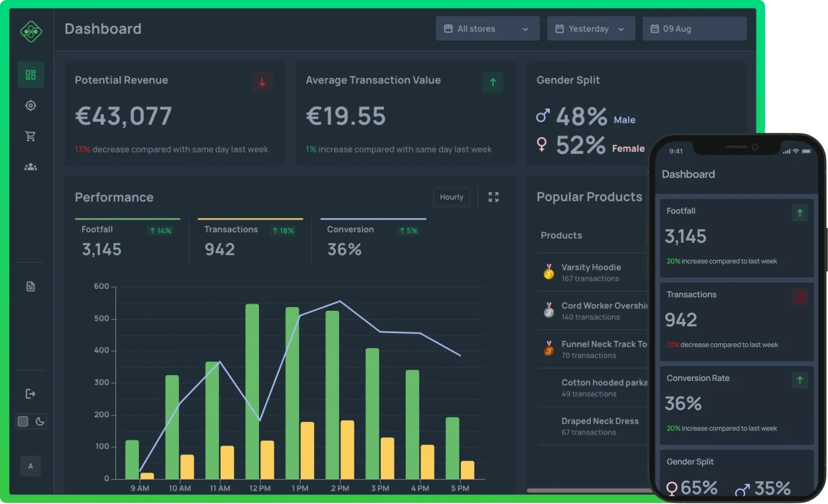Screen dimensions: 828x504
Task: Expand the Yesterday date range dropdown
Action: pyautogui.click(x=590, y=28)
